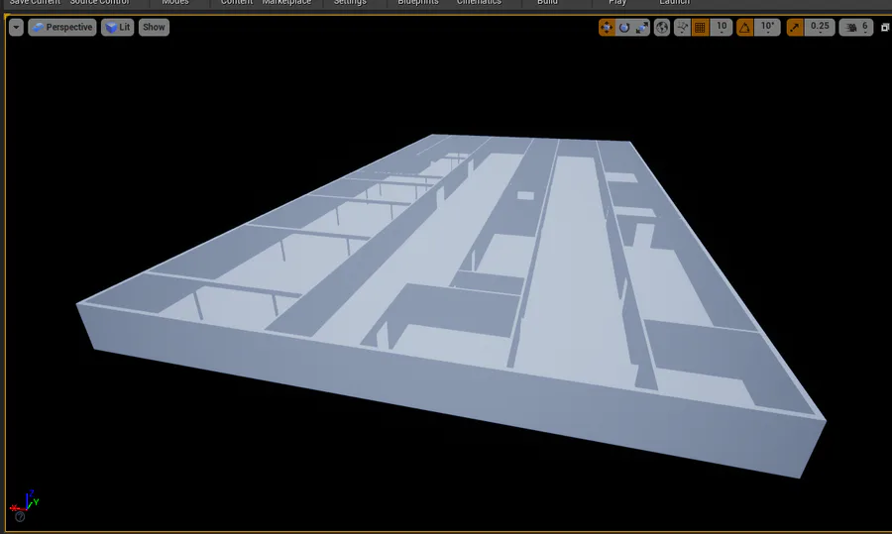The height and width of the screenshot is (534, 892).
Task: Click the Play toolbar button
Action: tap(617, 3)
